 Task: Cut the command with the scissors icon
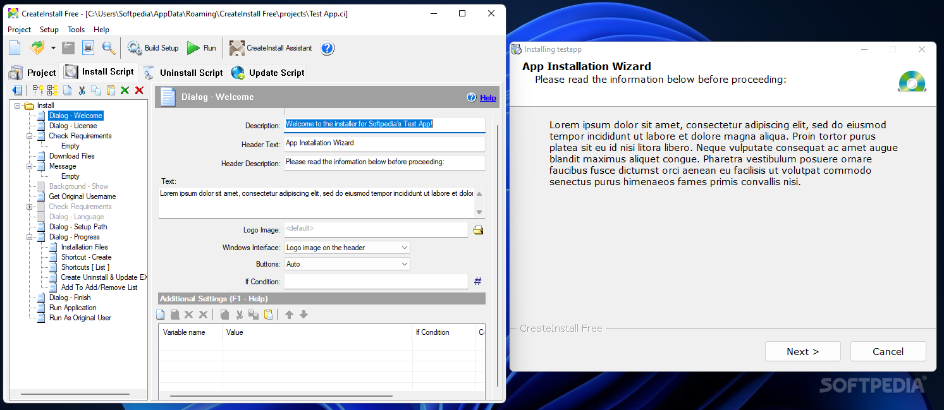coord(82,90)
